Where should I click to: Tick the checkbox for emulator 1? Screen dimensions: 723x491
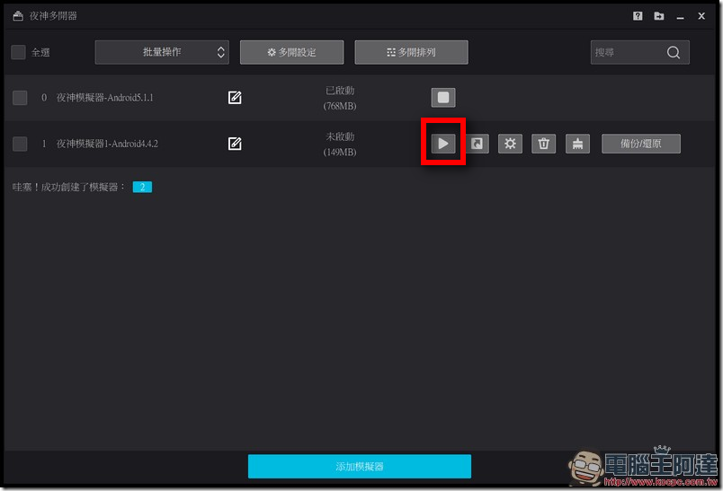tap(20, 144)
